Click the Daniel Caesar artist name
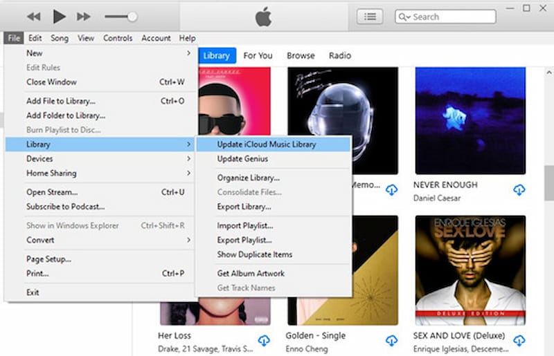This screenshot has height=356, width=554. click(x=437, y=198)
